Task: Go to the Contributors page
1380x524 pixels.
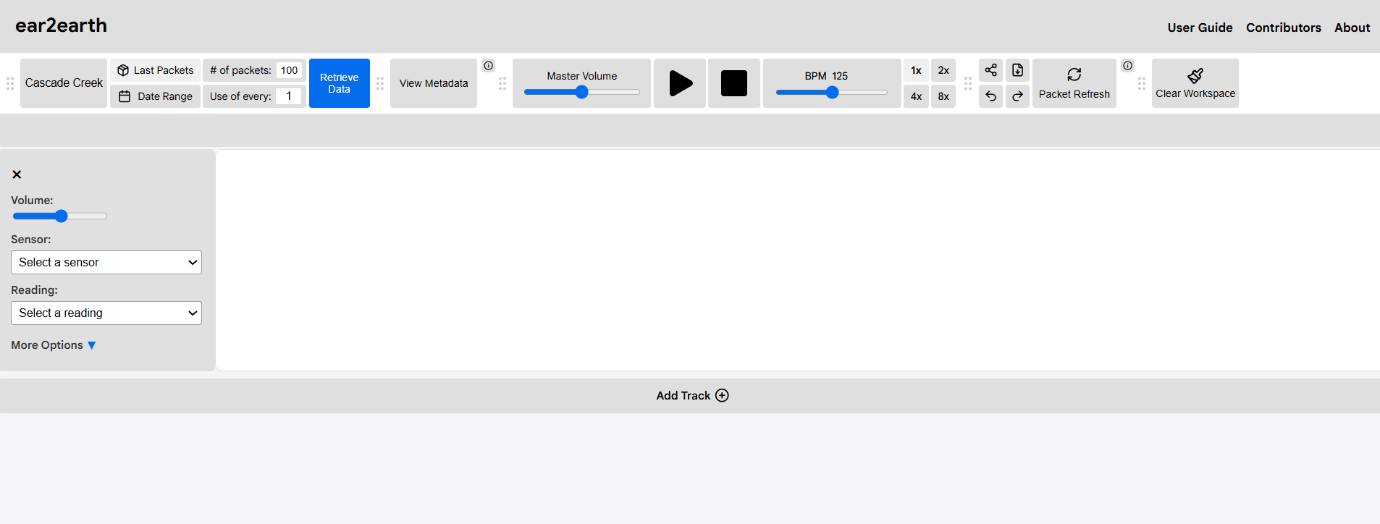Action: tap(1283, 28)
